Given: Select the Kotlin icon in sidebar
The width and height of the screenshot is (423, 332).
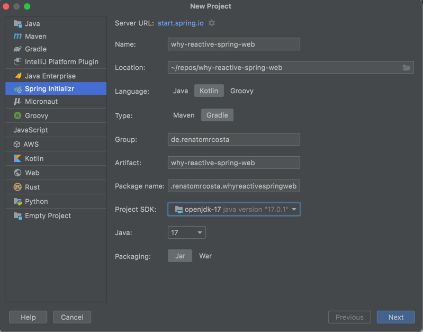Looking at the screenshot, I should pos(17,159).
